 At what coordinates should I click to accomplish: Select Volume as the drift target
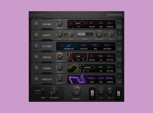(89, 34)
